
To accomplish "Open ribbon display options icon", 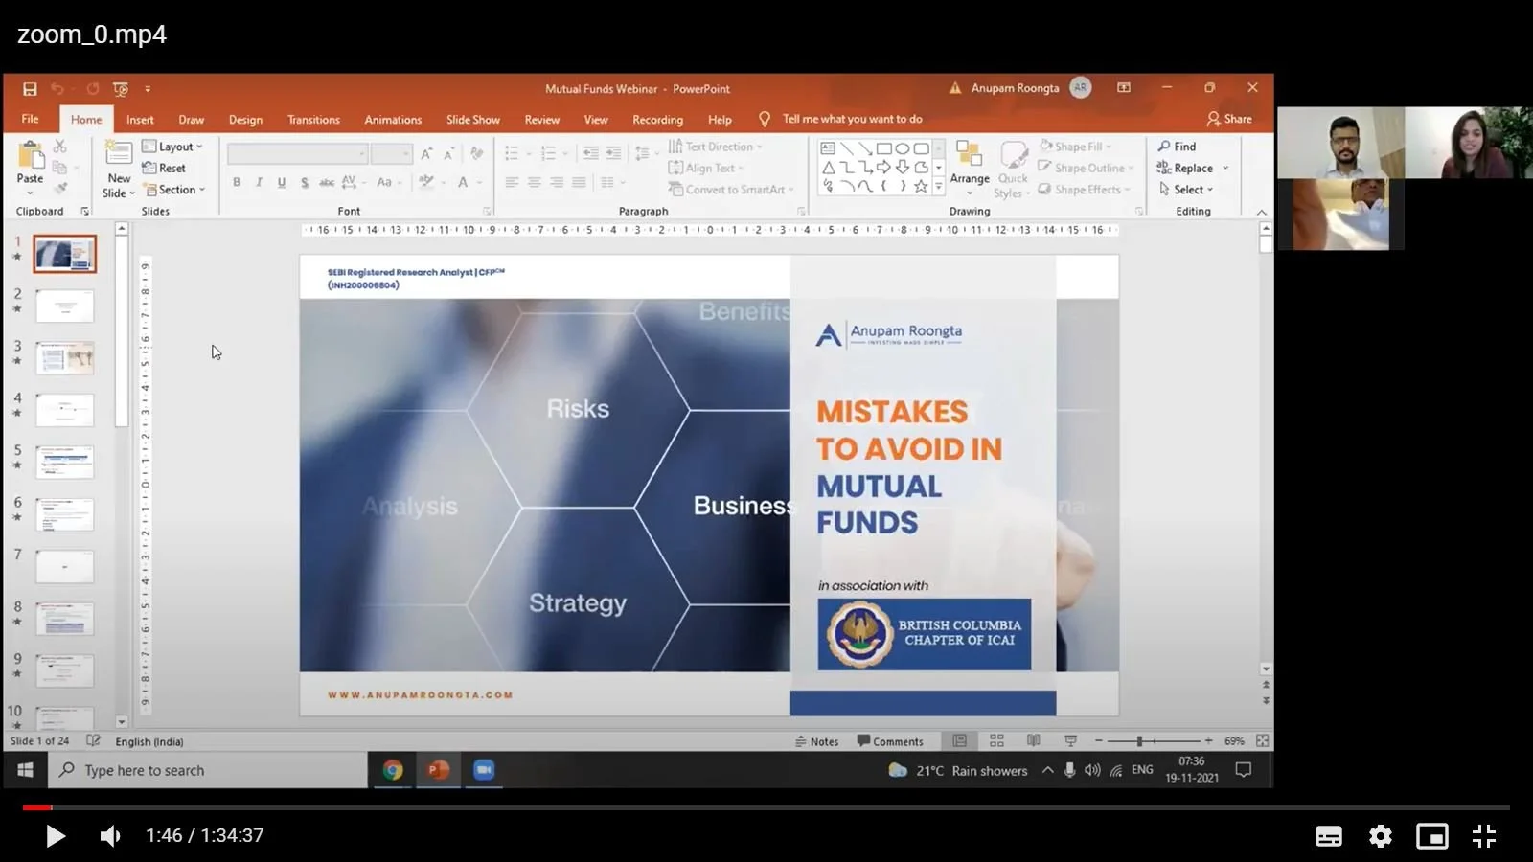I will pyautogui.click(x=1124, y=88).
